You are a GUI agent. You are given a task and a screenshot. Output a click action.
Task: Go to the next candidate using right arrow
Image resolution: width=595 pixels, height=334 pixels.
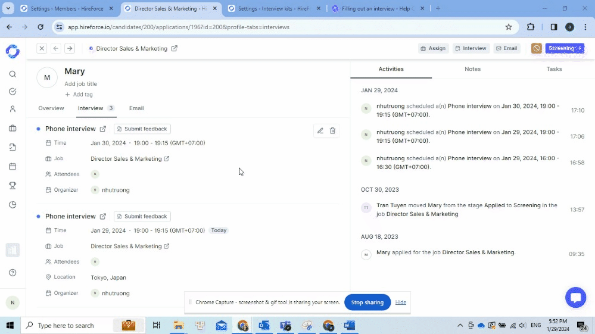[70, 48]
